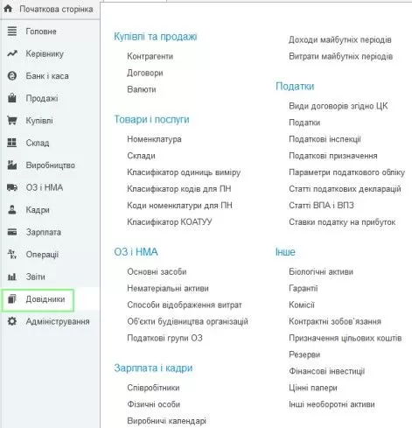Open the Головне menu icon

click(x=12, y=31)
